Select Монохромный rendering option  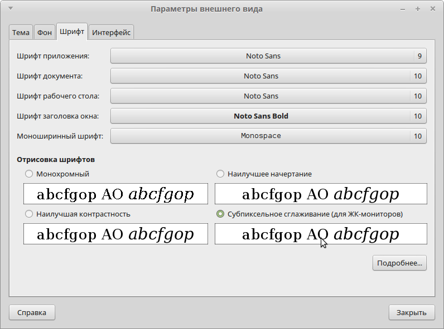(29, 174)
